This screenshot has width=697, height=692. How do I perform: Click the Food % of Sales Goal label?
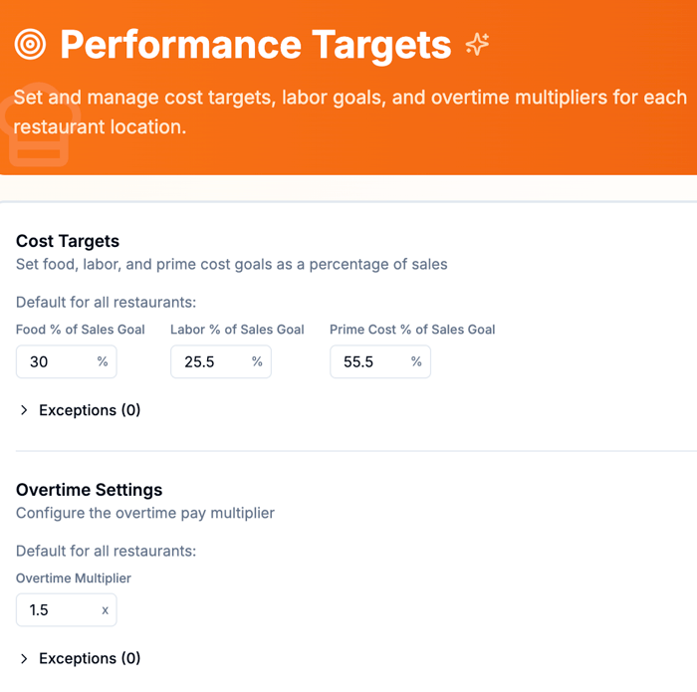click(81, 330)
